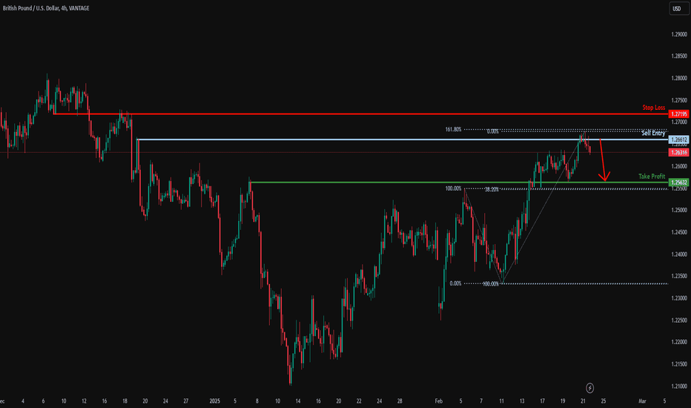Click the '25' date axis label
691x408 pixels.
604,401
